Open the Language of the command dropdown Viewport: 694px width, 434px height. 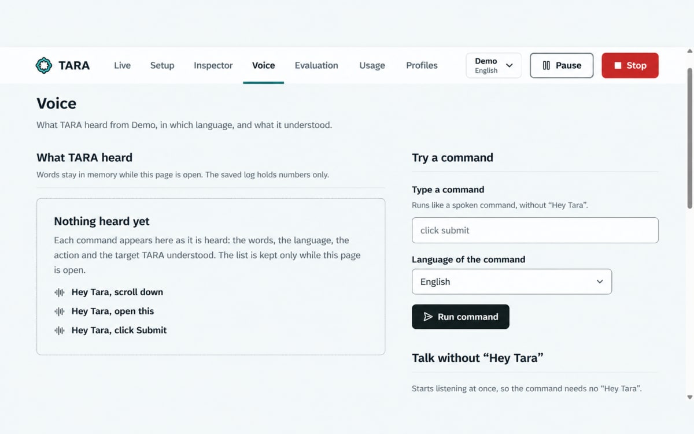512,281
